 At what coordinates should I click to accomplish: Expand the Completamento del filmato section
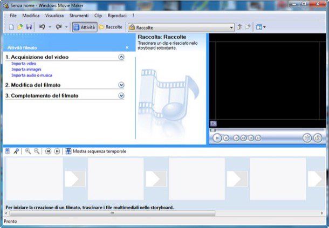click(x=121, y=95)
